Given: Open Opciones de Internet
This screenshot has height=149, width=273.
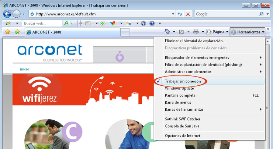Looking at the screenshot, I should [x=210, y=136].
